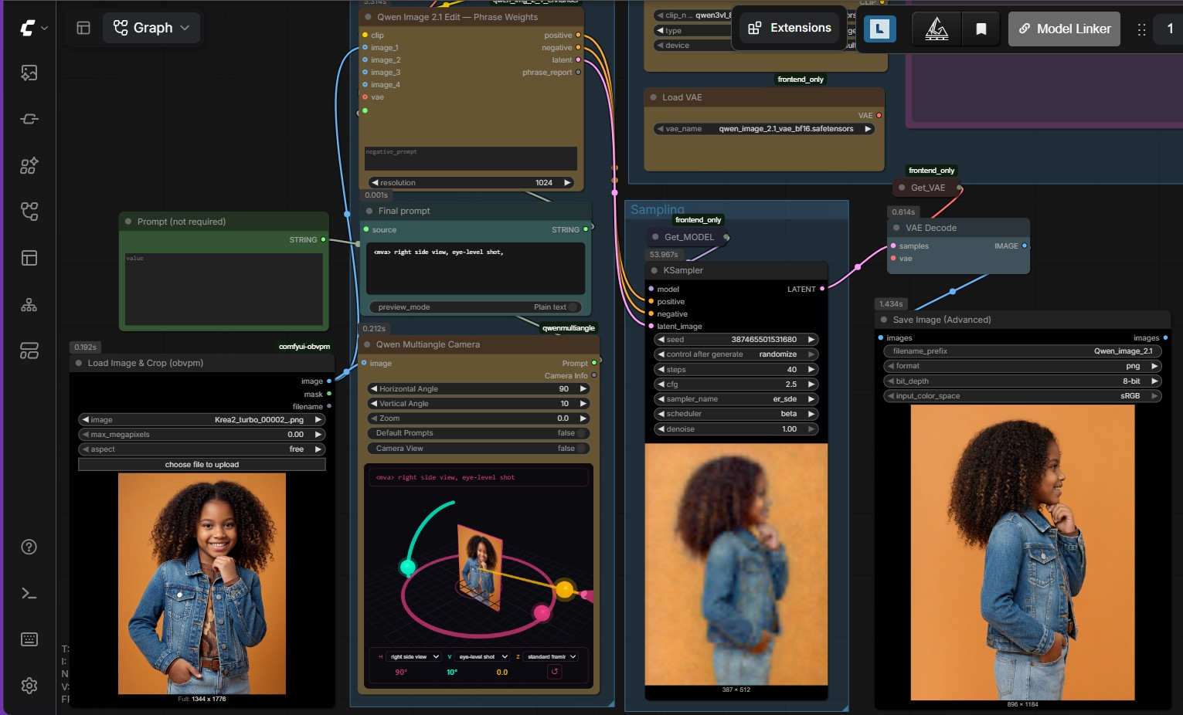Click the blue L icon in top bar
Screen dimensions: 1183x715
(x=879, y=29)
